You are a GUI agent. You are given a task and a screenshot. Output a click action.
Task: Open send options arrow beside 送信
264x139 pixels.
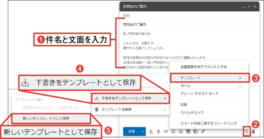[x=143, y=131]
